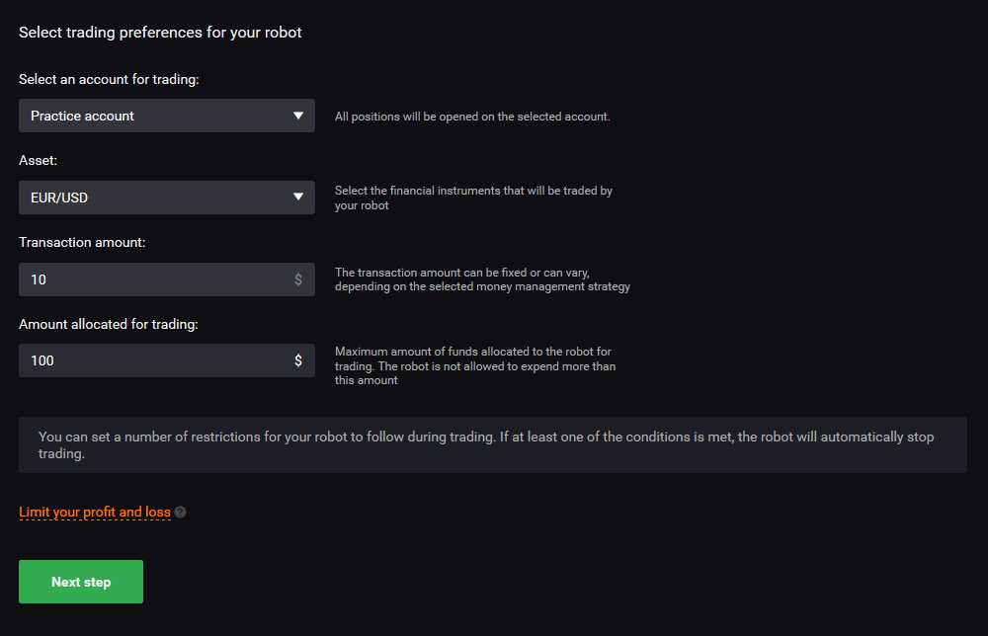Click the 'Maximum amount of funds' hint text
Image resolution: width=988 pixels, height=636 pixels.
click(x=475, y=365)
